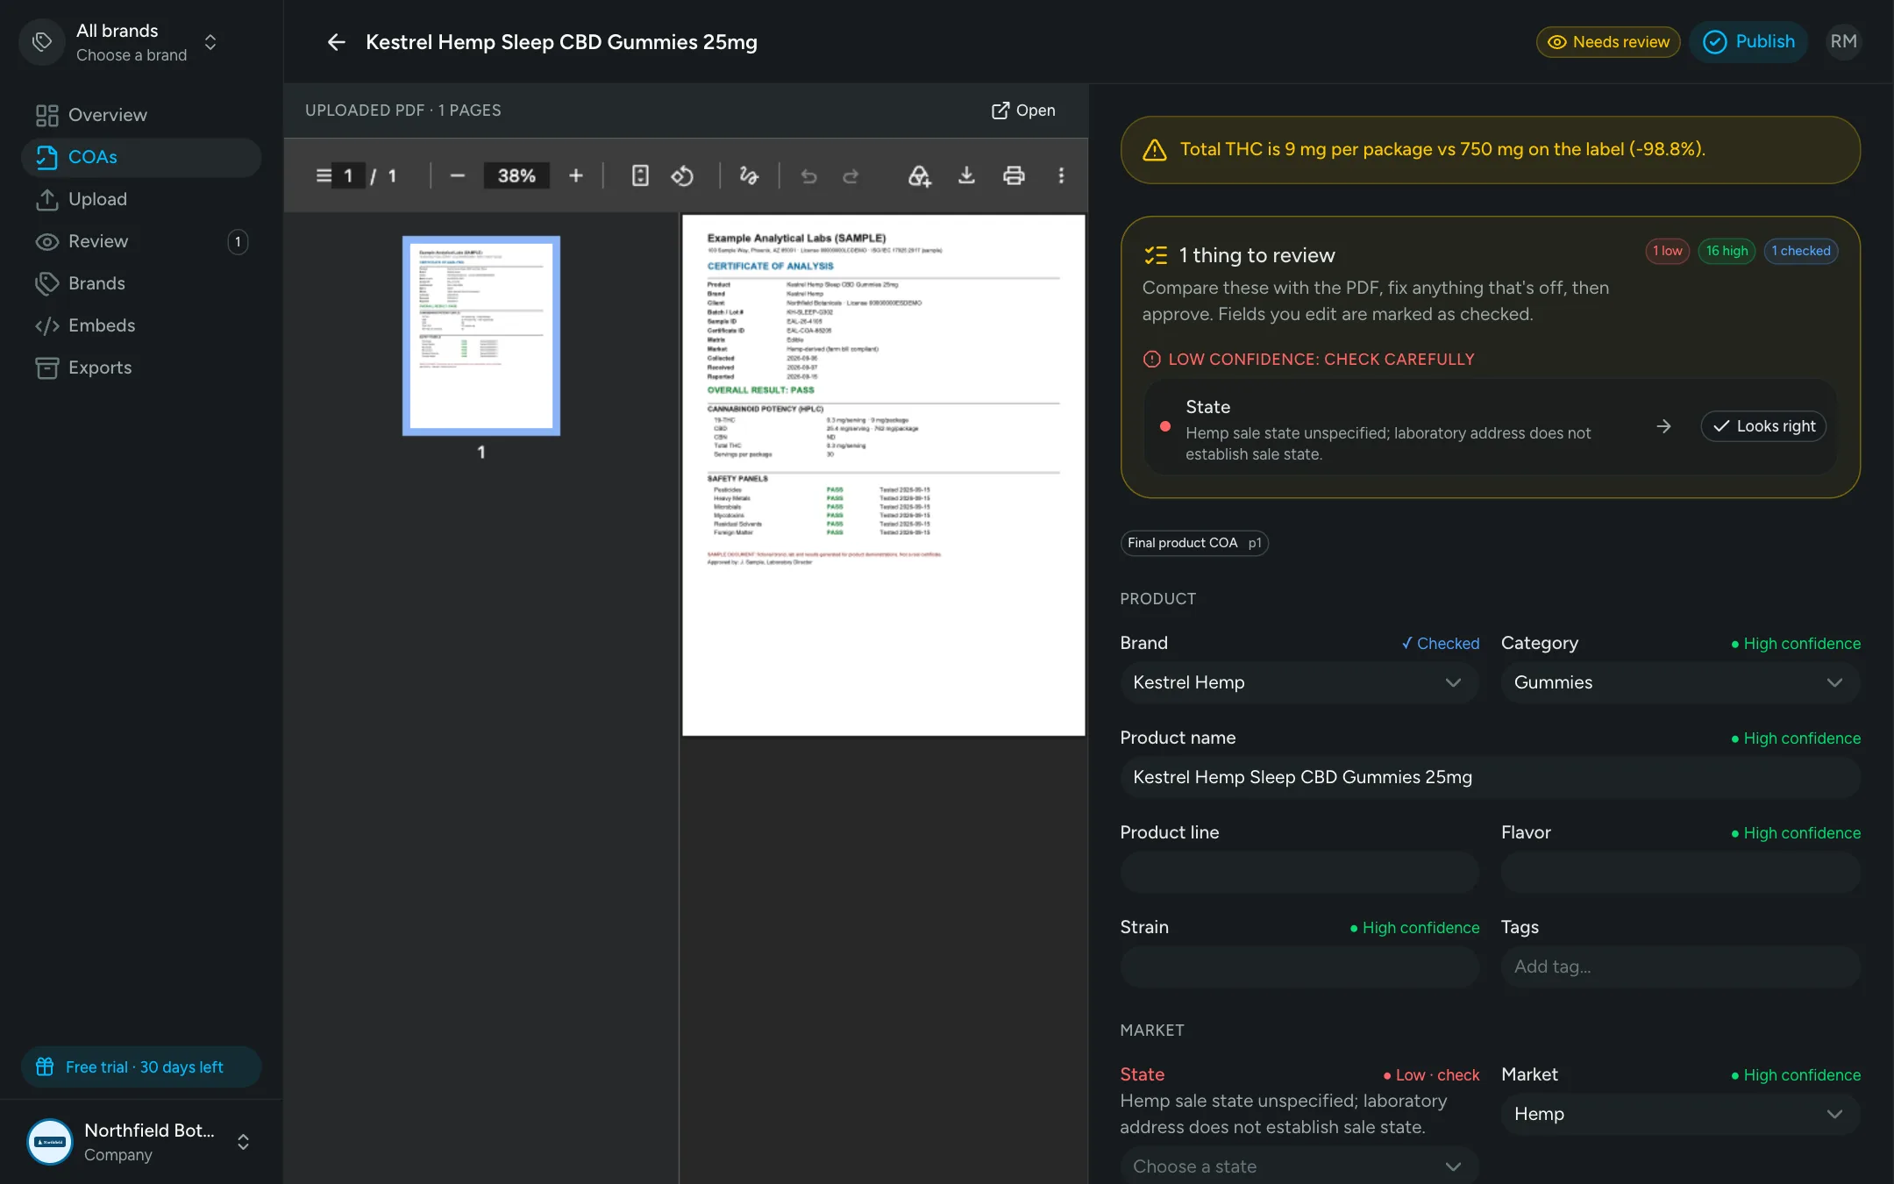The width and height of the screenshot is (1894, 1184).
Task: Click the Final product COA p1 chip
Action: tap(1194, 543)
